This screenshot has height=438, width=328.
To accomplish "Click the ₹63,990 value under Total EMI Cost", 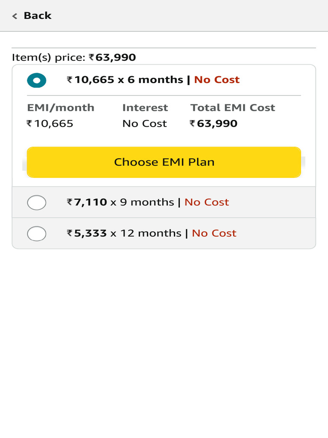I will tap(214, 124).
